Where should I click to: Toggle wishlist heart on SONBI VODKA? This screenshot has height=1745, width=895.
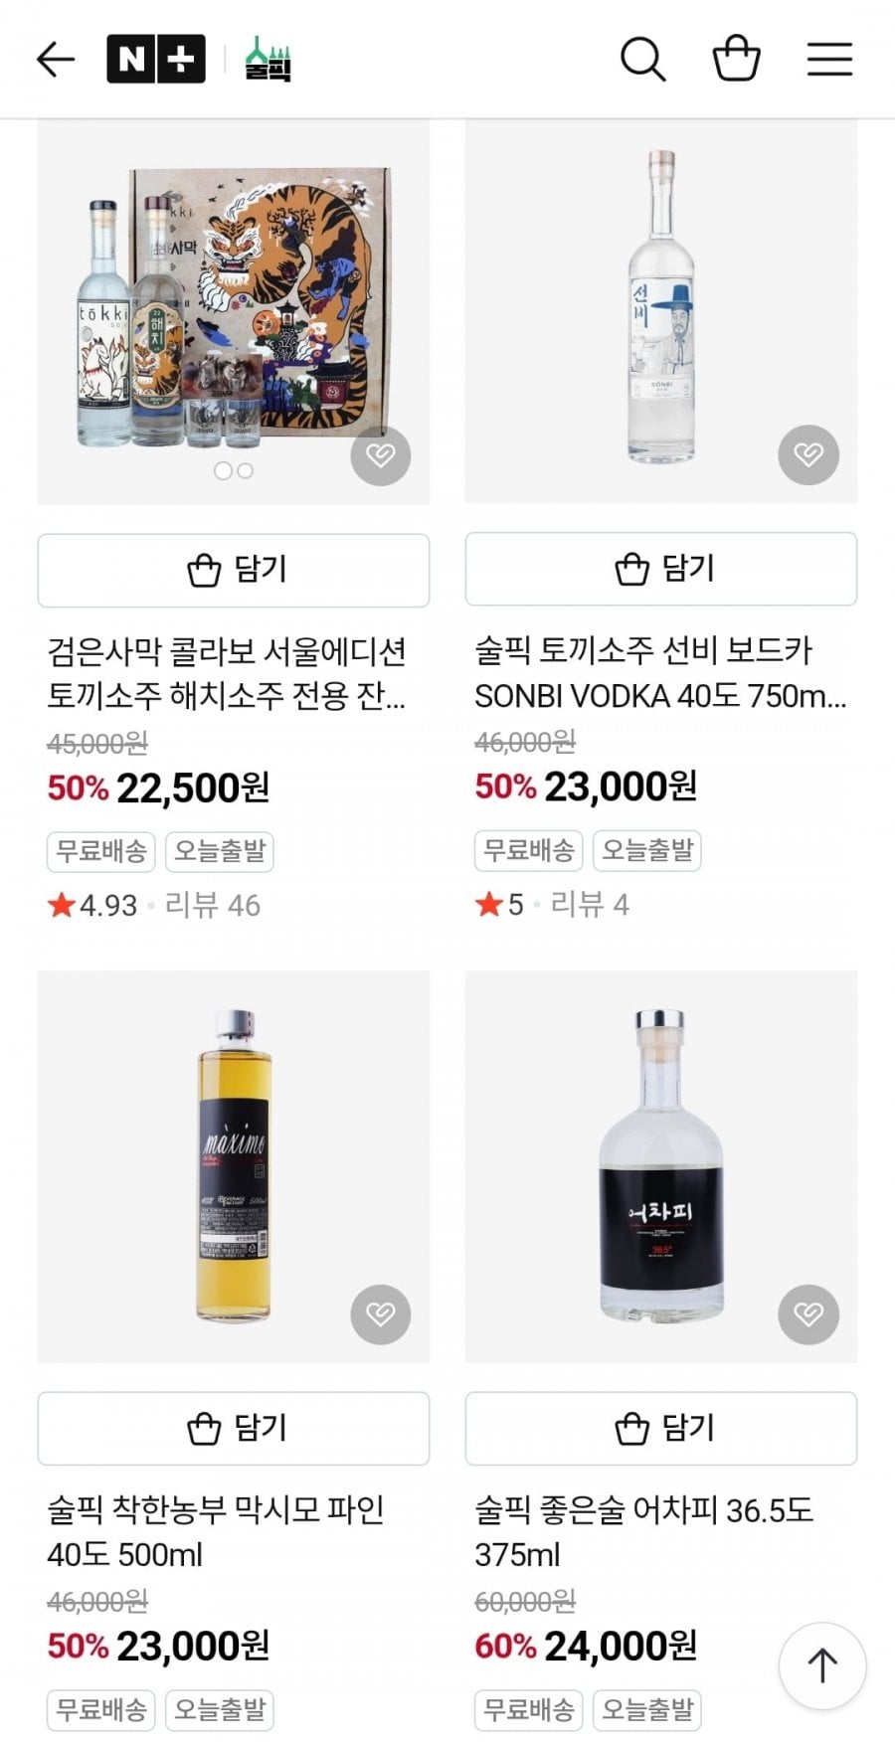point(808,455)
